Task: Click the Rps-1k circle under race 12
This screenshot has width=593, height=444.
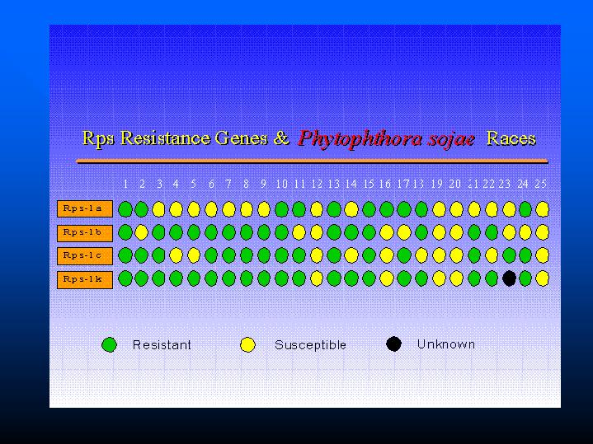Action: coord(317,278)
